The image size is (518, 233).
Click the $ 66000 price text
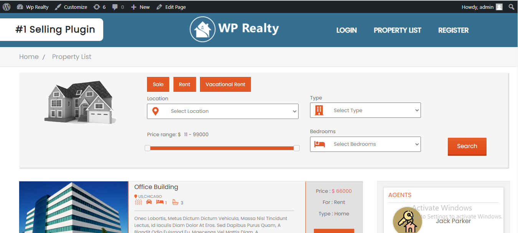(x=341, y=191)
